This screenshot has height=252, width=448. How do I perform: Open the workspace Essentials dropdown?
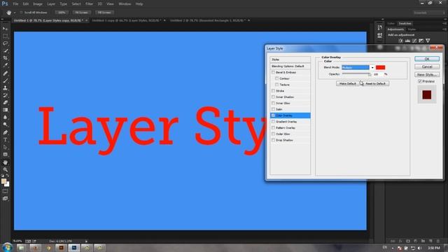click(x=429, y=13)
